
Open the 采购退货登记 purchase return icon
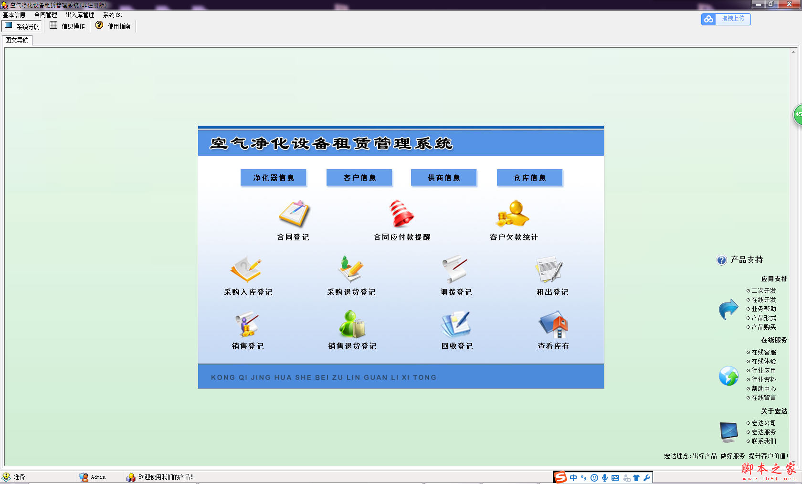coord(351,269)
